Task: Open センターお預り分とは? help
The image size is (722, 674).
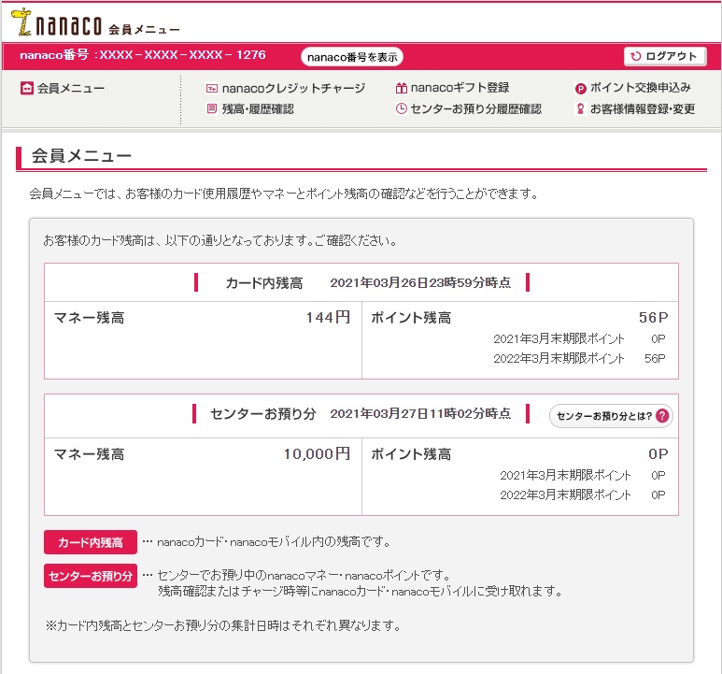Action: pyautogui.click(x=611, y=416)
